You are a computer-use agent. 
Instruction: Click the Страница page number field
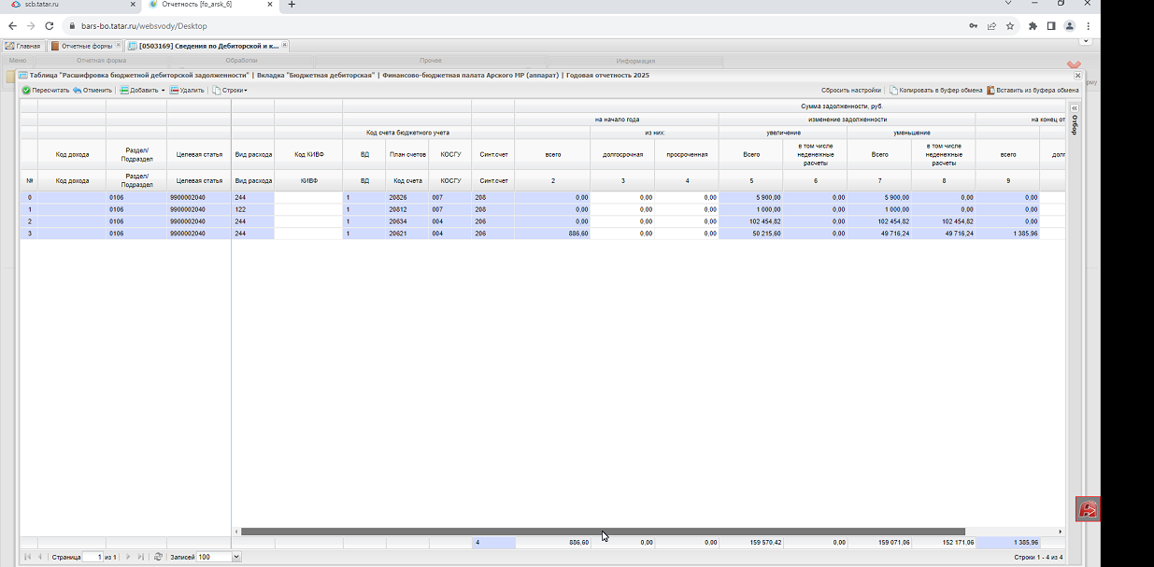tap(93, 557)
